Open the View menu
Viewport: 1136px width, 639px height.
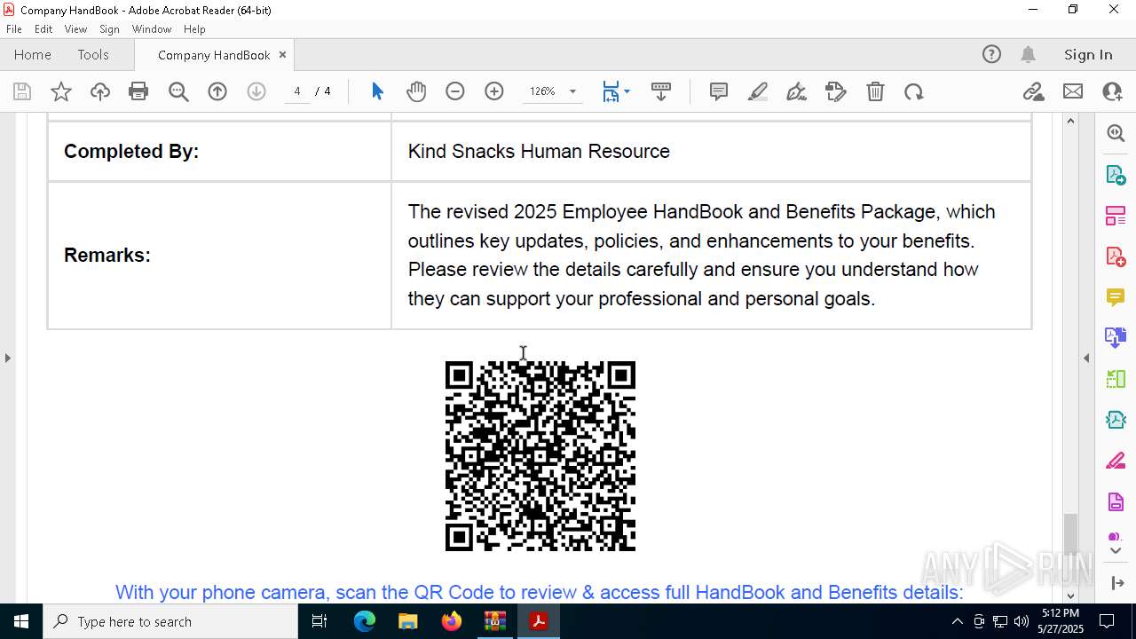click(x=75, y=28)
